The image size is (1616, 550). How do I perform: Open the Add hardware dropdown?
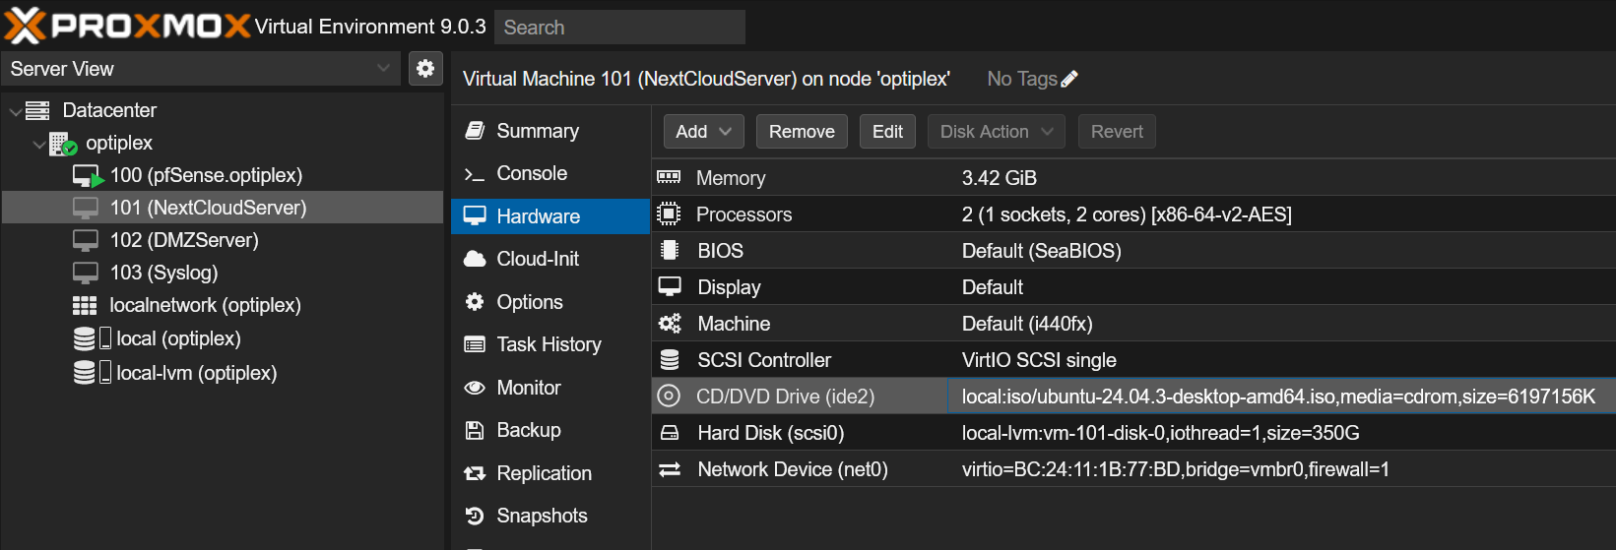pos(703,132)
